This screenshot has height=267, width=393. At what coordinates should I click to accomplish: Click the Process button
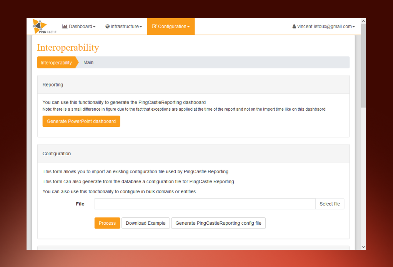point(107,223)
